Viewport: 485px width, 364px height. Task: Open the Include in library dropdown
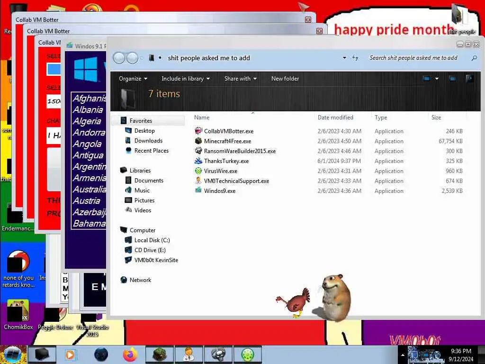pos(186,79)
